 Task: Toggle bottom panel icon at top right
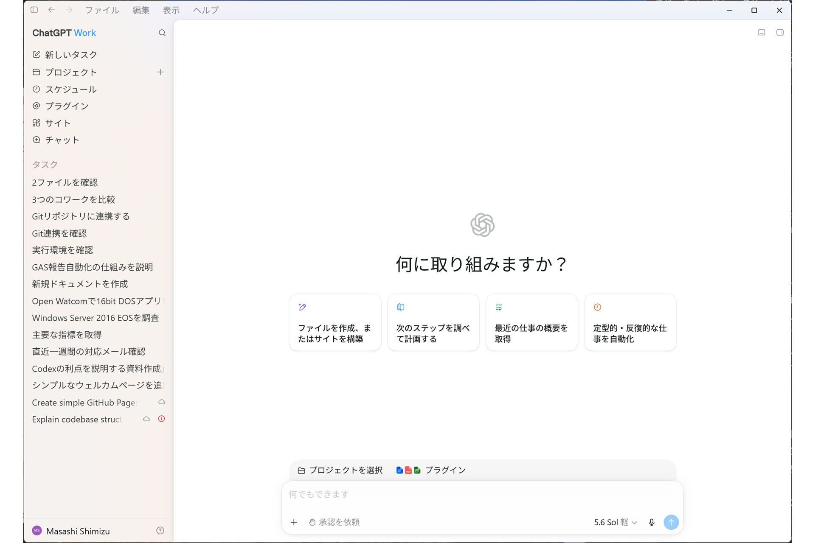click(762, 32)
